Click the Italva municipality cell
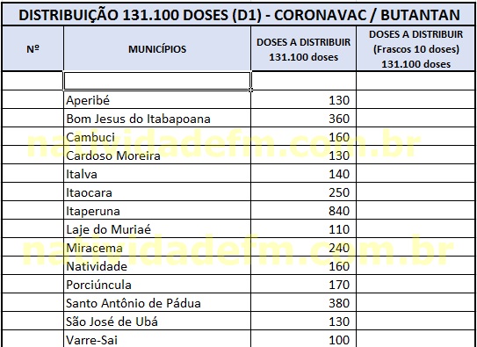477x347 pixels. point(157,174)
